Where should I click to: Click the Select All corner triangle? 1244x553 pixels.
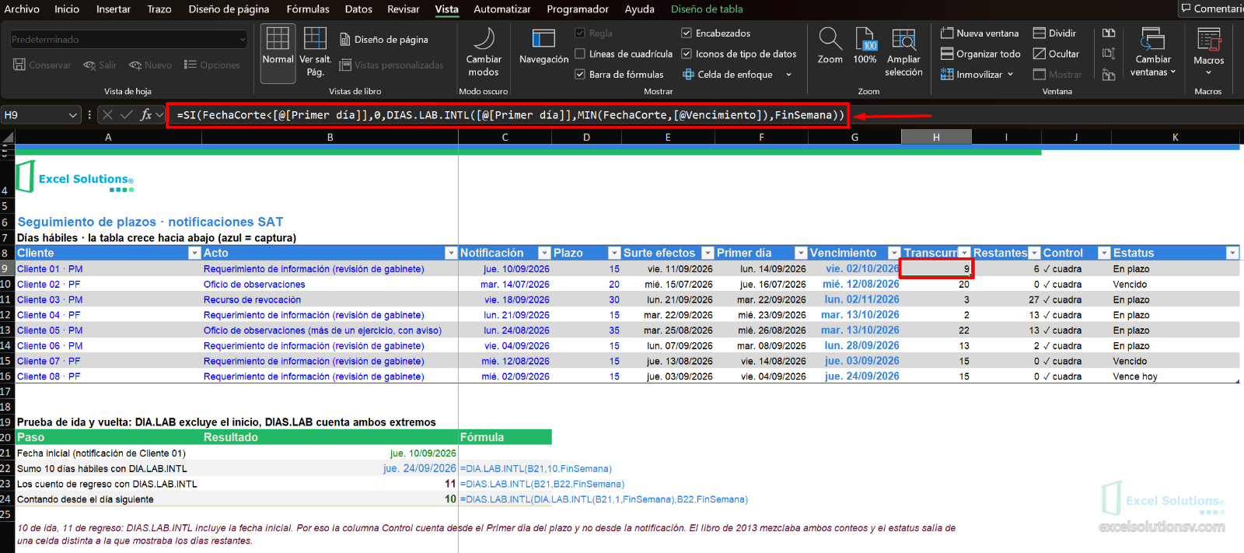pyautogui.click(x=8, y=138)
